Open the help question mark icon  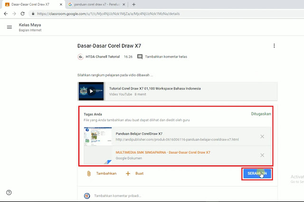coord(9,192)
